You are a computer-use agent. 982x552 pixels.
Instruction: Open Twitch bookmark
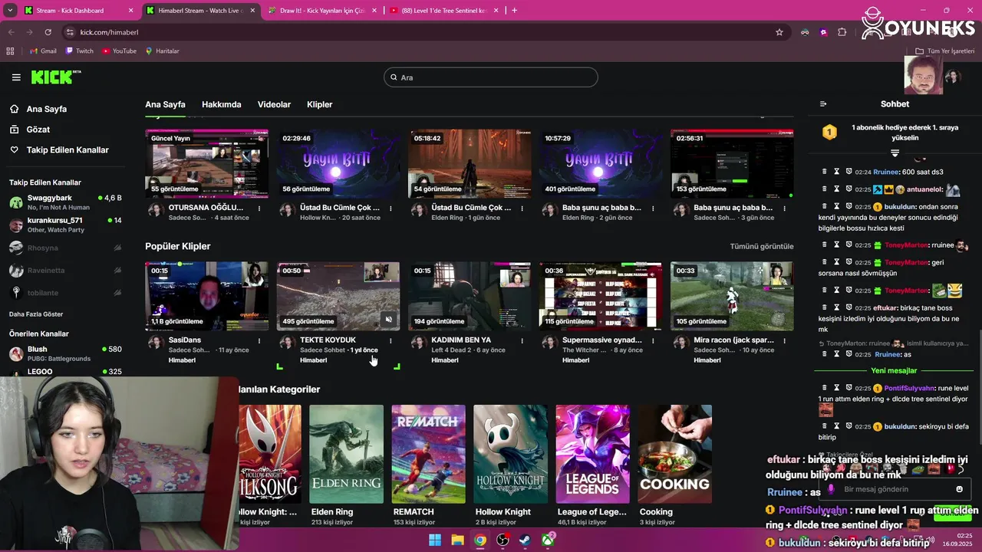[80, 51]
